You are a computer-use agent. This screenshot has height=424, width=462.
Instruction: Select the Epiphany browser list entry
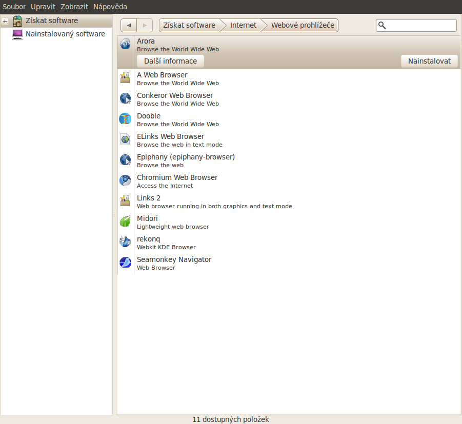coord(186,160)
